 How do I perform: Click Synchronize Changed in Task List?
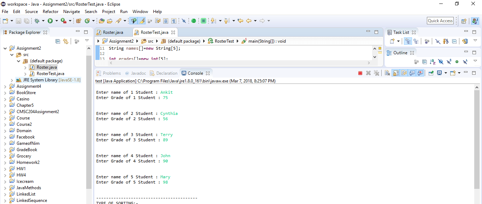(465, 41)
